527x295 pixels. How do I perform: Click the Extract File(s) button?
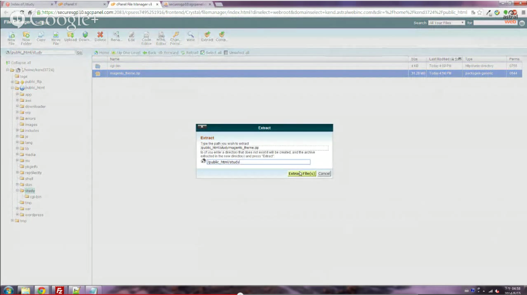(302, 173)
